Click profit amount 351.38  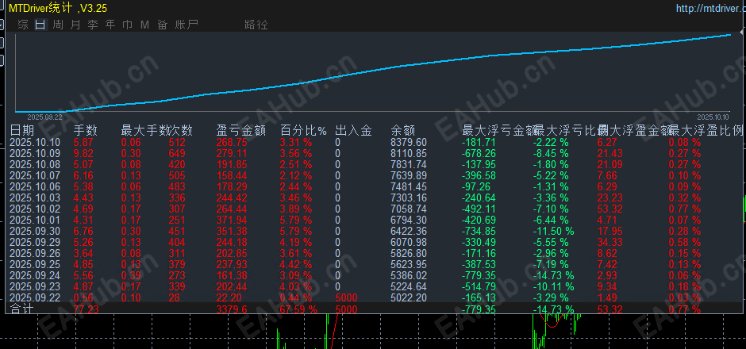click(232, 231)
